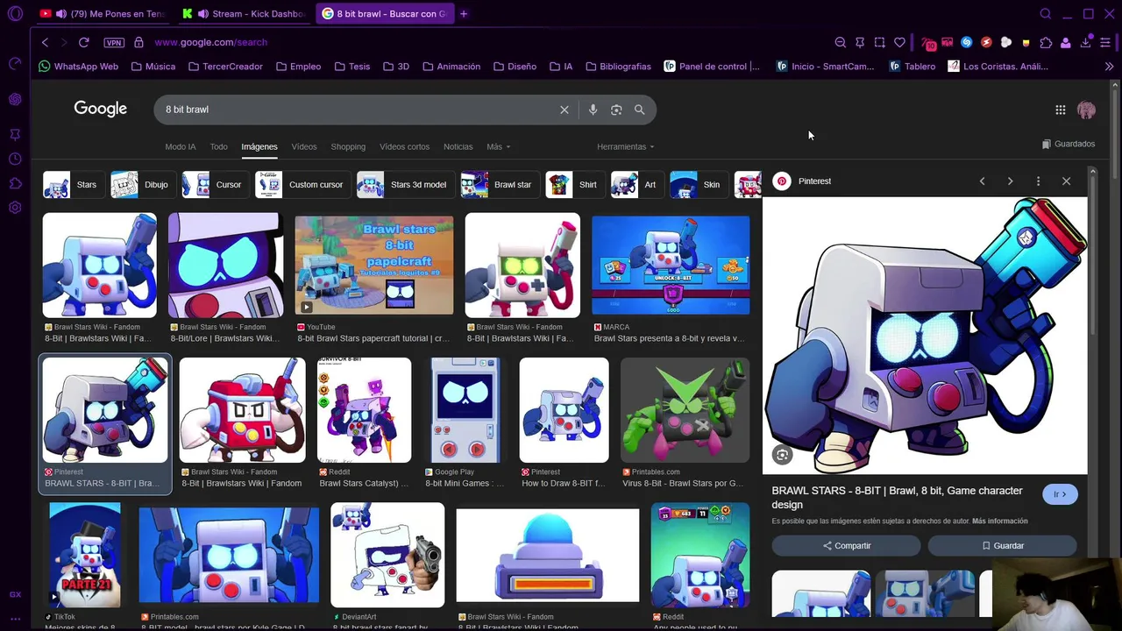This screenshot has width=1122, height=631.
Task: Search by image with the Lens camera icon
Action: (x=616, y=110)
